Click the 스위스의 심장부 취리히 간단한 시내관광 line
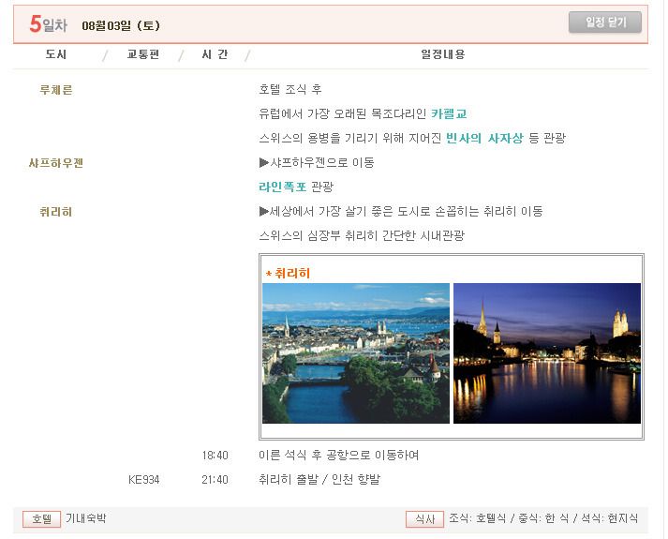The image size is (668, 539). tap(362, 235)
